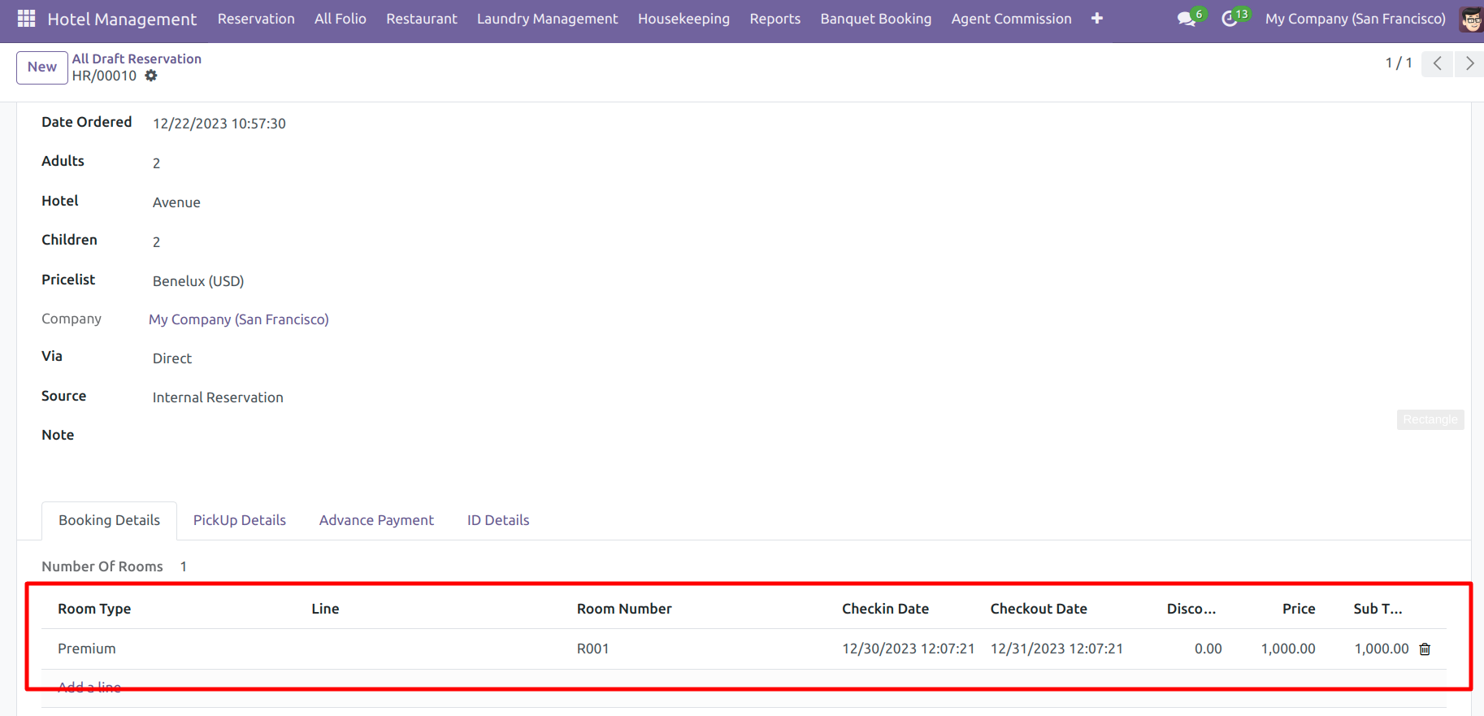Open the My Company (San Francisco) company link
The height and width of the screenshot is (716, 1484).
point(239,319)
